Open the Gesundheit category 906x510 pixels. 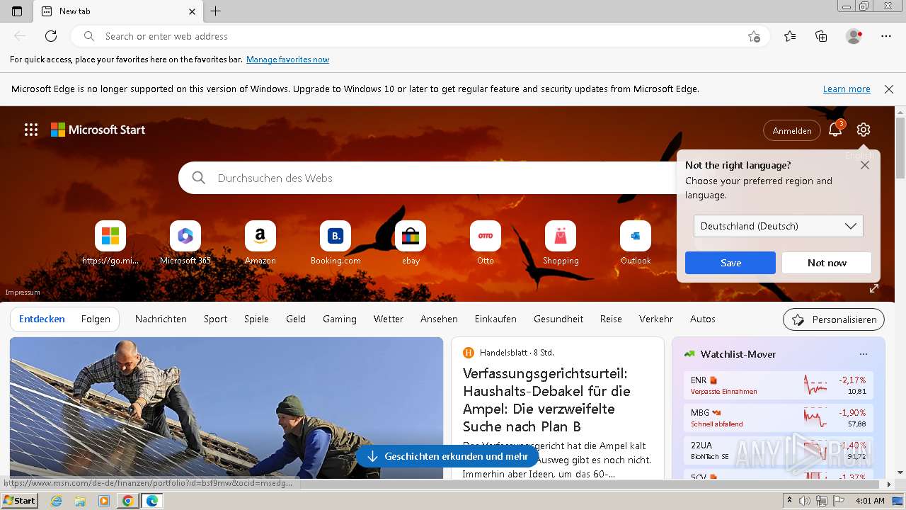(x=558, y=319)
